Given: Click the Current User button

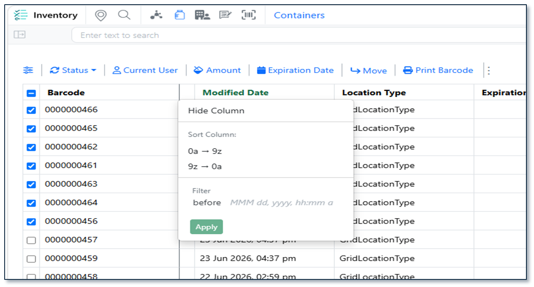Looking at the screenshot, I should (x=145, y=70).
